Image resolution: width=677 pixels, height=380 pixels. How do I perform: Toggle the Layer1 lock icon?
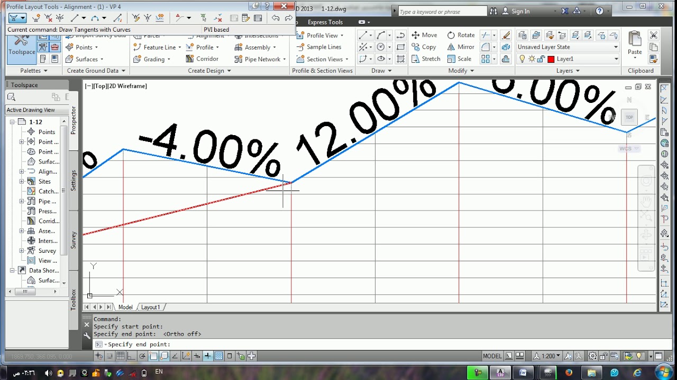(x=542, y=59)
